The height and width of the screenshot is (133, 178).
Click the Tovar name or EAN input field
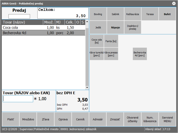(x=18, y=99)
